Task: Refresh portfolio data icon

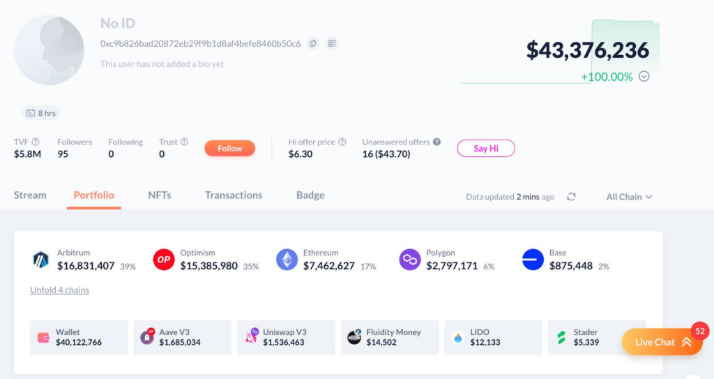Action: (x=571, y=197)
